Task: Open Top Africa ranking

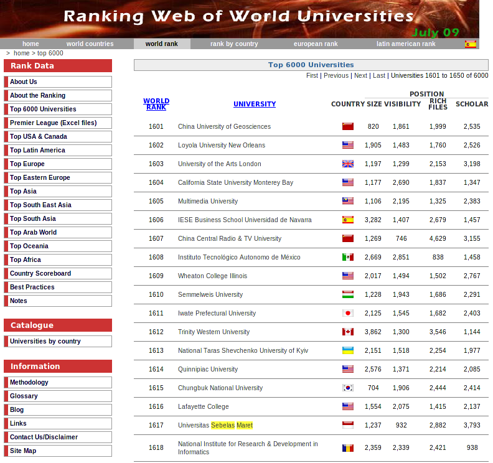Action: click(58, 260)
